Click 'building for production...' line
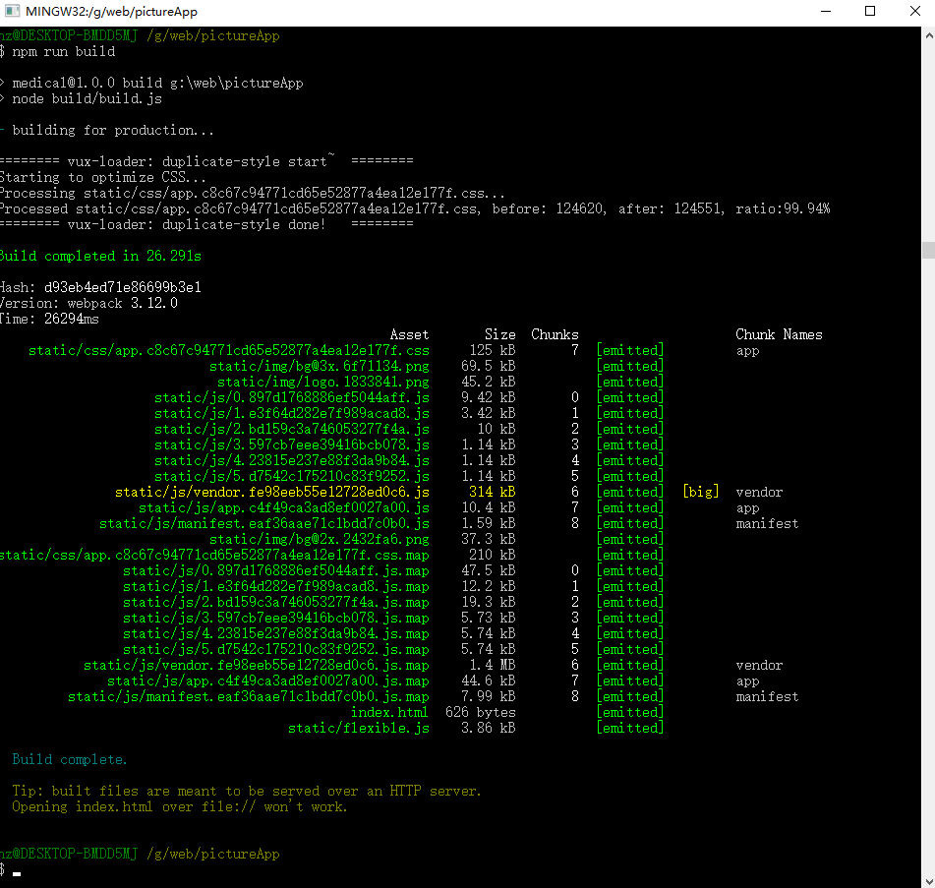 113,130
